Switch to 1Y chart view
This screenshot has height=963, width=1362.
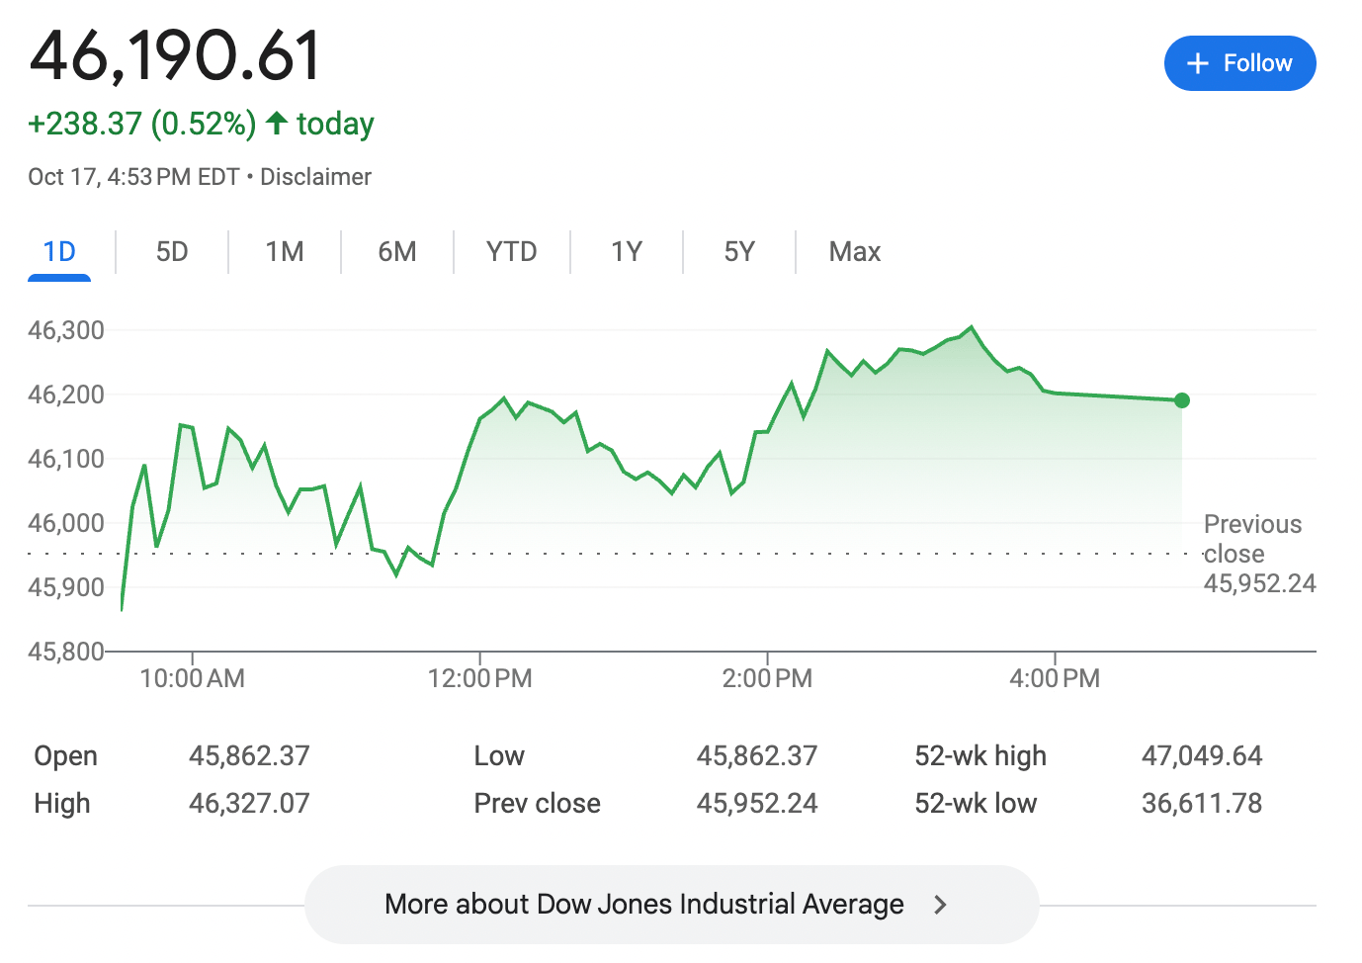coord(627,252)
